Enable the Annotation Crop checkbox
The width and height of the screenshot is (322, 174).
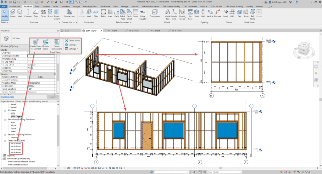pos(29,59)
